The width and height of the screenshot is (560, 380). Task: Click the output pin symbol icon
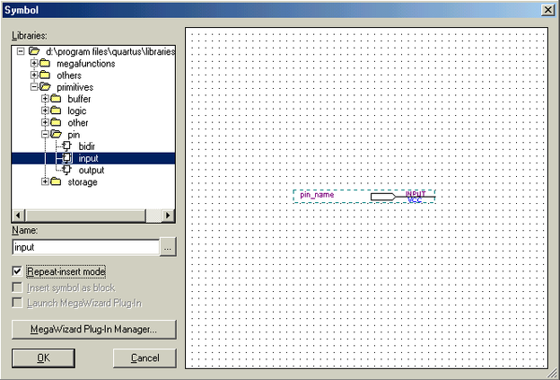pyautogui.click(x=66, y=170)
